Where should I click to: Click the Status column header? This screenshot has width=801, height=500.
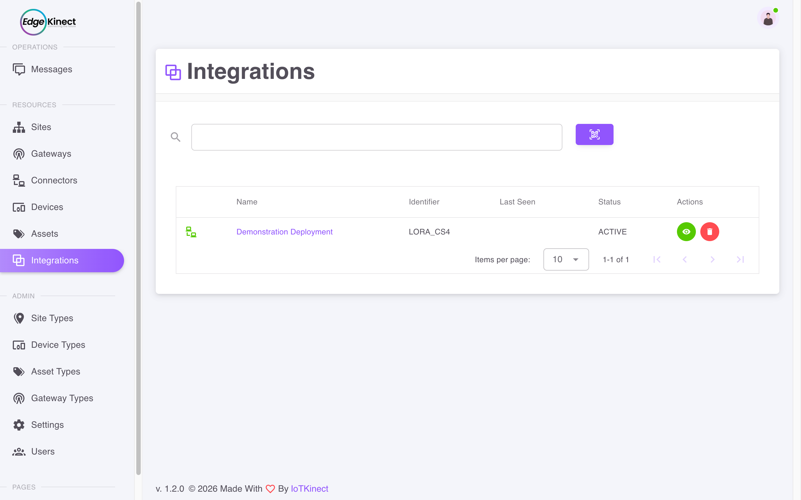pos(609,202)
